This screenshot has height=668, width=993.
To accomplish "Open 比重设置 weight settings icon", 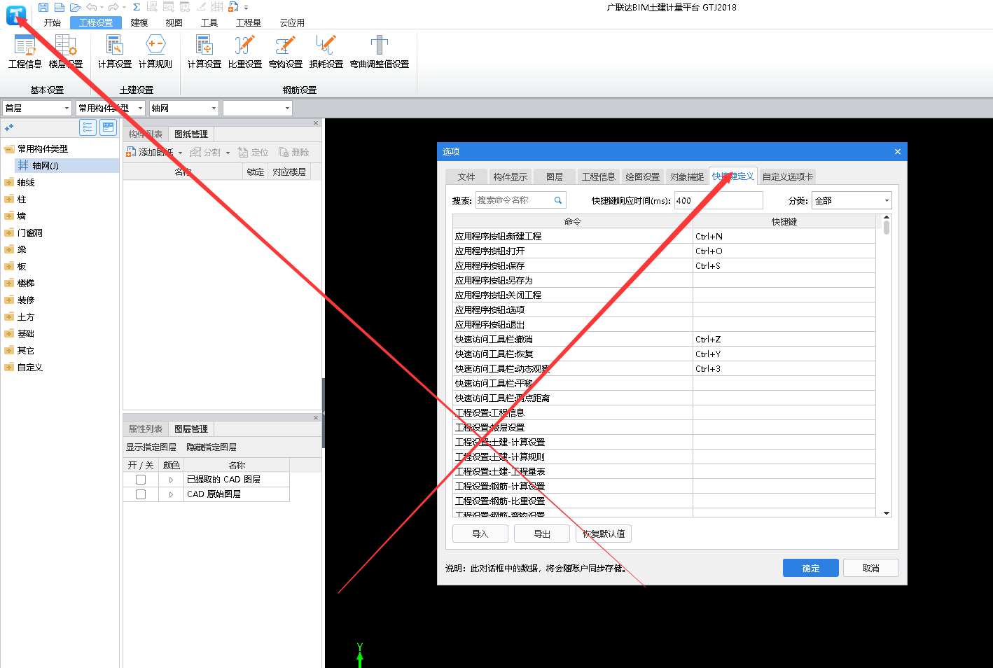I will (x=245, y=52).
